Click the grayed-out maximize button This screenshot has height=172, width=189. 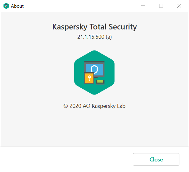tap(161, 6)
